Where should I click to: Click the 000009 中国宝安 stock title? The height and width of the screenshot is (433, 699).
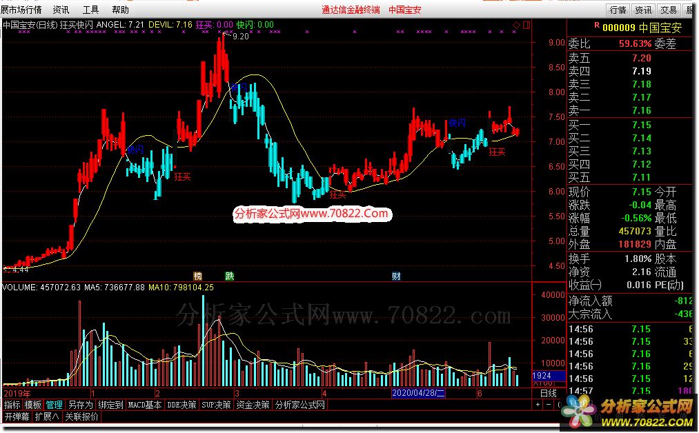[642, 28]
